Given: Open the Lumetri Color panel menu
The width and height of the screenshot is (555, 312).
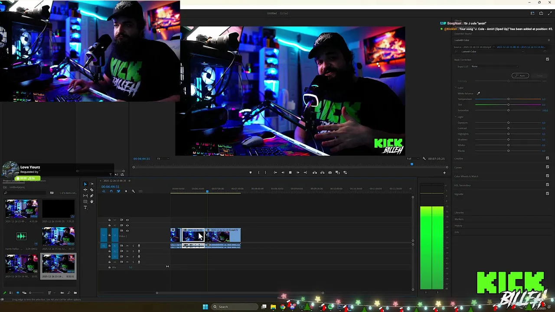Looking at the screenshot, I should point(549,40).
